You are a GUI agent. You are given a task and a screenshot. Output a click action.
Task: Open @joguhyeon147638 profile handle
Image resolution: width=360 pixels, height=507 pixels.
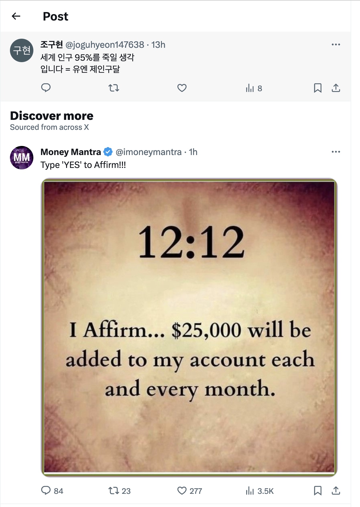pyautogui.click(x=105, y=45)
